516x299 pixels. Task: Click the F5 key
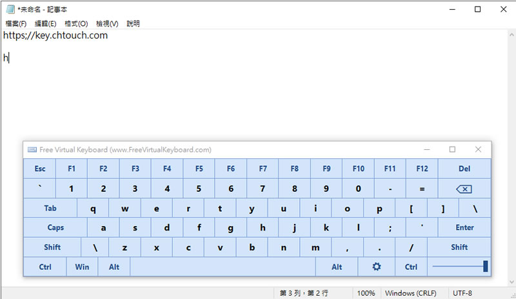pyautogui.click(x=199, y=169)
